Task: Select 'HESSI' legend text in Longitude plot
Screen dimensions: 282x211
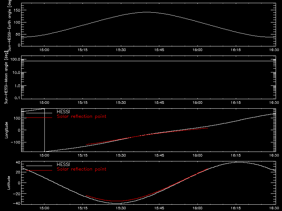Action: coord(63,111)
